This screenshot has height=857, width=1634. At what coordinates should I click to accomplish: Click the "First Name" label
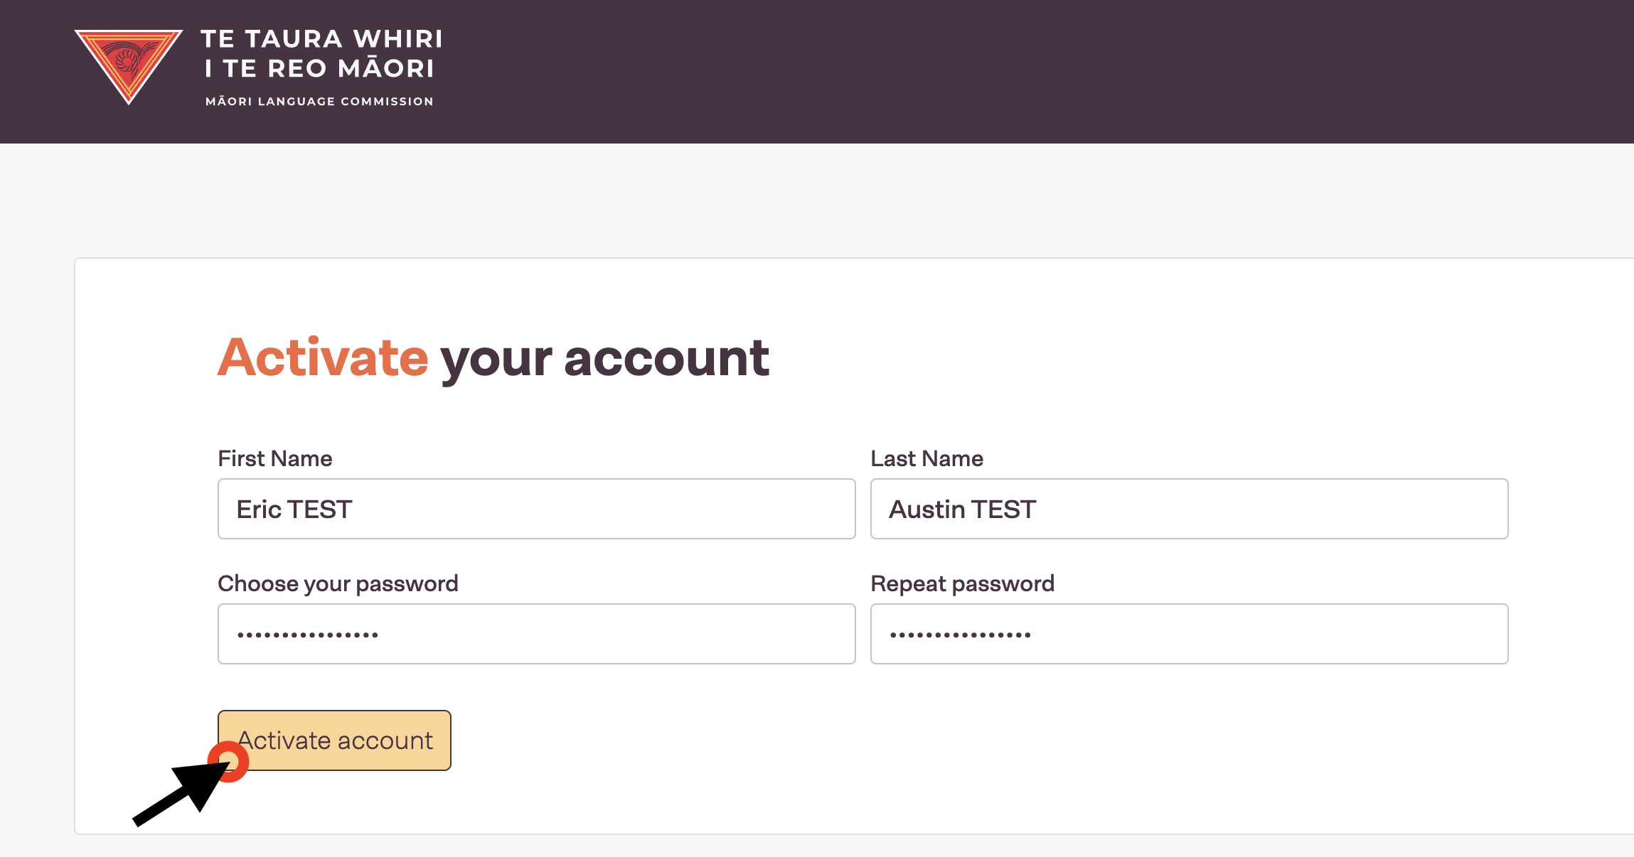(x=275, y=458)
